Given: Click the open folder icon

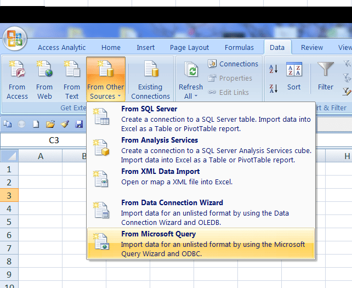Looking at the screenshot, I should tap(50, 124).
